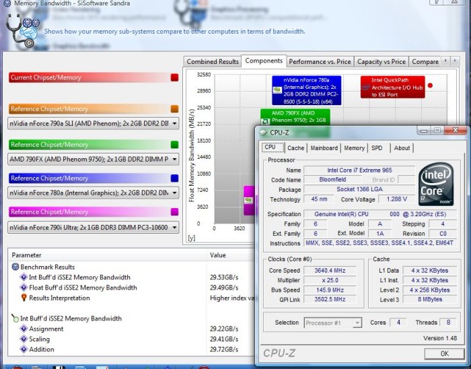471x369 pixels.
Task: Toggle the red Current Chipset/Memory color square
Action: tap(174, 77)
